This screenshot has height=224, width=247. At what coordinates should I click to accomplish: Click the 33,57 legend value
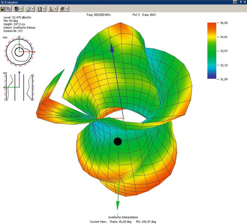click(224, 51)
